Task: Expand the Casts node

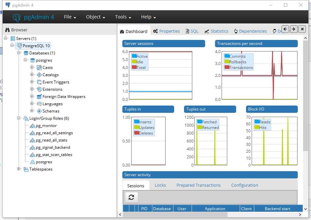Action: click(32, 67)
